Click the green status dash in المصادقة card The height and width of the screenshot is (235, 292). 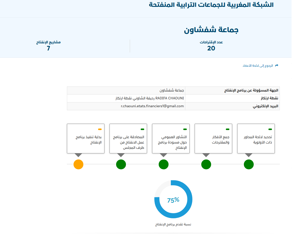coord(142,129)
